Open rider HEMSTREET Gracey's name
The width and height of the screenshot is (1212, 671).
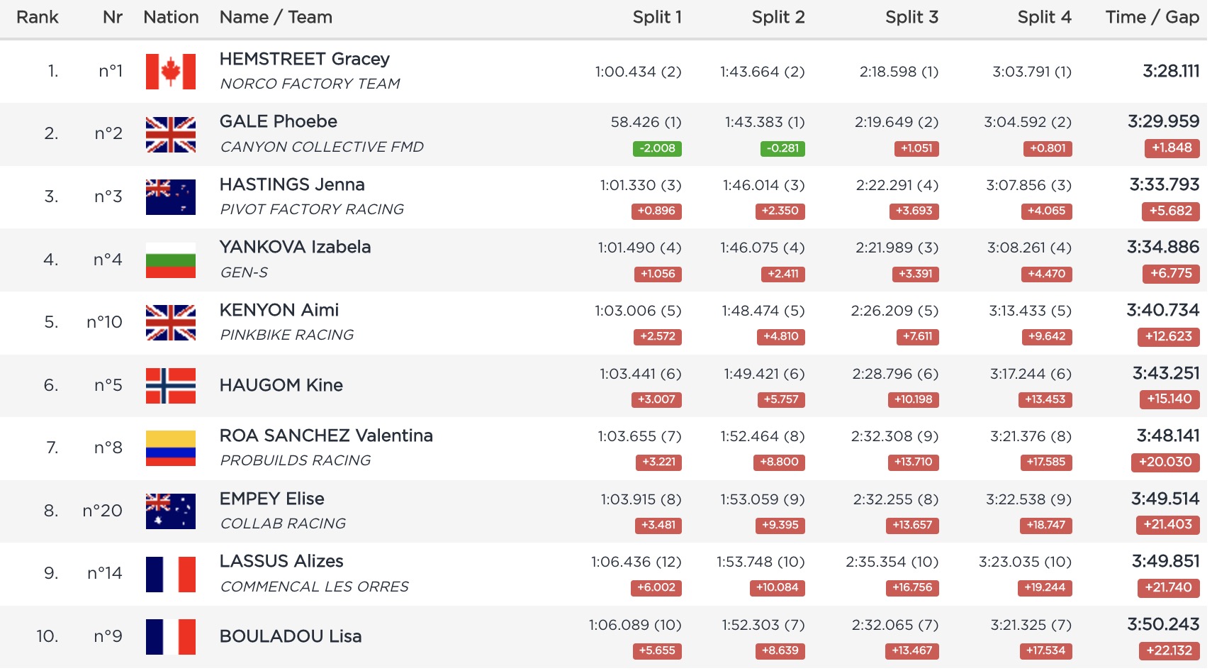point(304,59)
